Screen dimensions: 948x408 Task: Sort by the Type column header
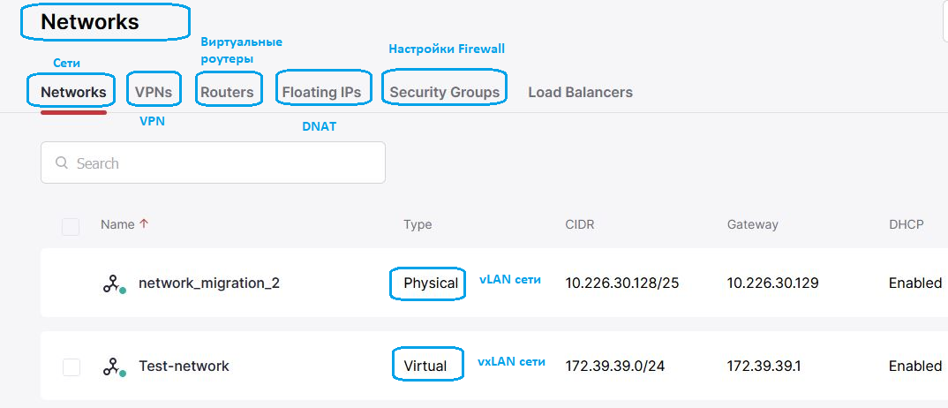click(x=418, y=224)
